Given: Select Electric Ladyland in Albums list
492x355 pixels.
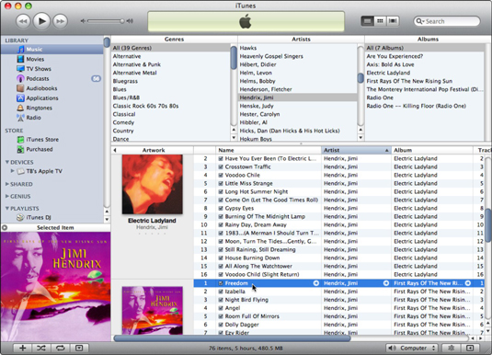Looking at the screenshot, I should (425, 73).
